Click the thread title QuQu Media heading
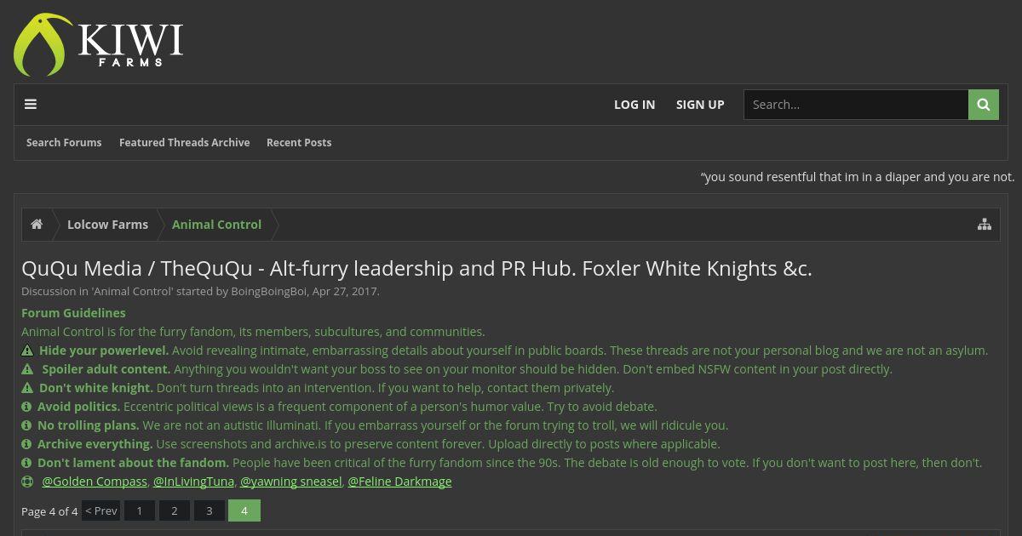 [x=416, y=269]
